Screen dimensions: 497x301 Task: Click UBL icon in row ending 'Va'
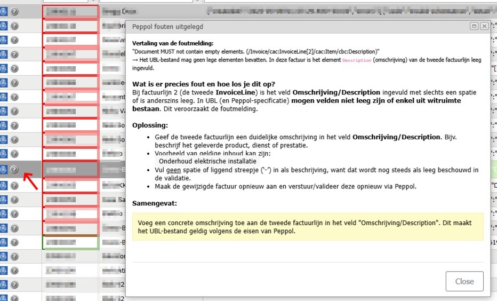(3, 111)
